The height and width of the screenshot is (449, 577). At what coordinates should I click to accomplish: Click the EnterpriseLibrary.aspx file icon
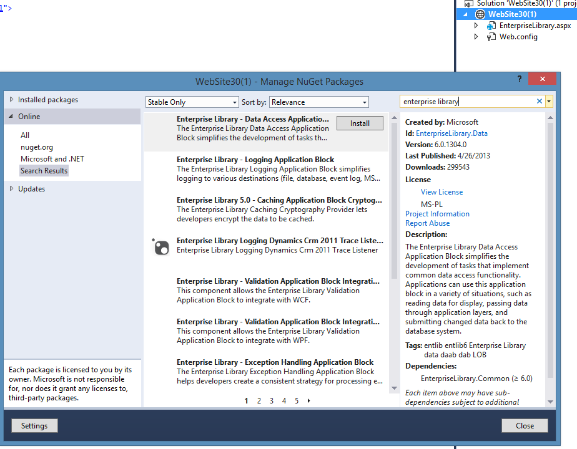(491, 26)
